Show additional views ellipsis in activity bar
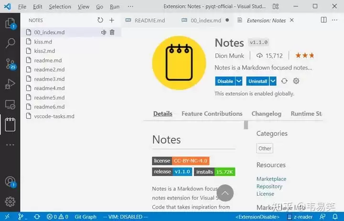The image size is (344, 221). click(x=10, y=145)
